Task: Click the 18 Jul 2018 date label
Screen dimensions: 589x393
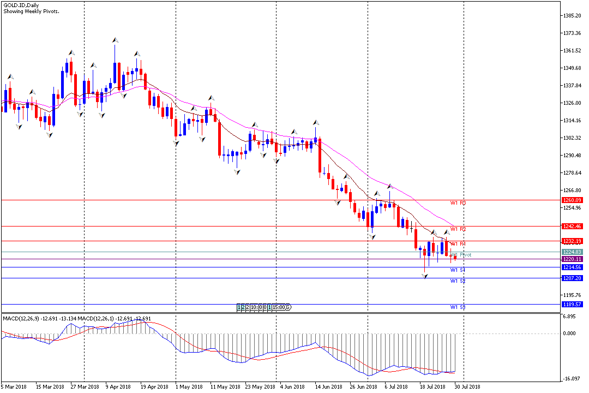Action: 432,387
